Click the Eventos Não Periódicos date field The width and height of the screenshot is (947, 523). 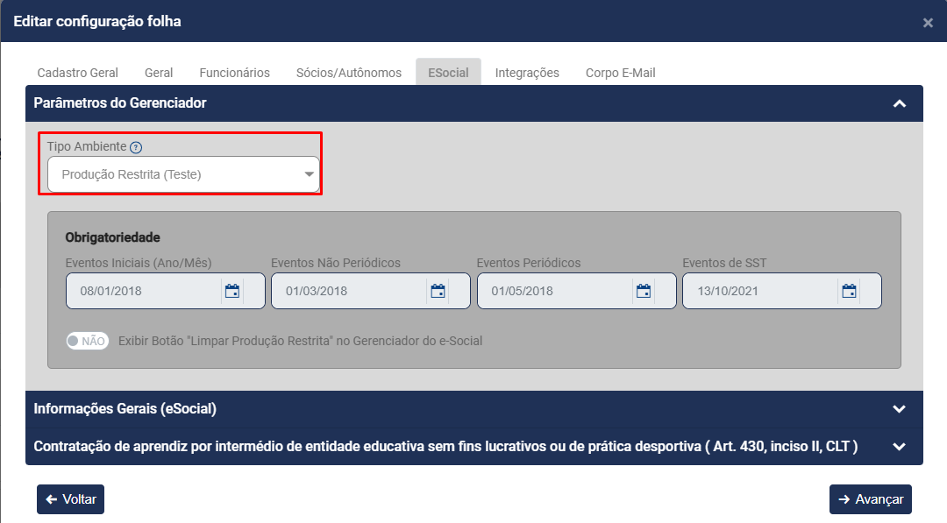tap(371, 291)
